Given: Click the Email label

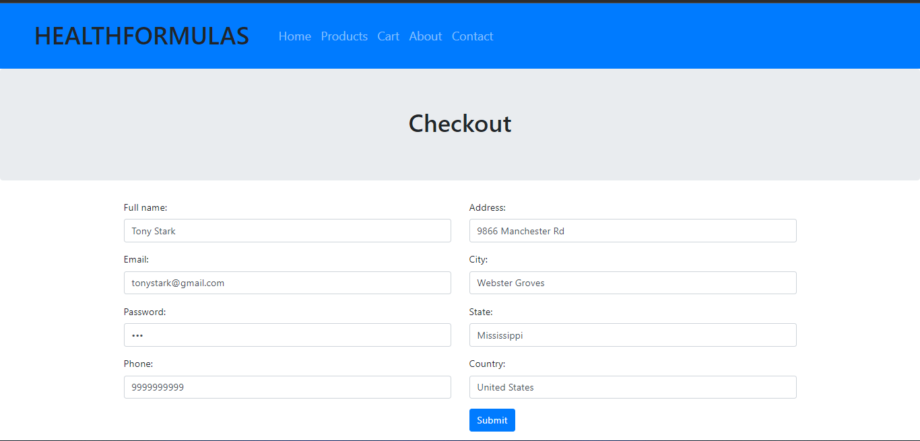Looking at the screenshot, I should [136, 259].
